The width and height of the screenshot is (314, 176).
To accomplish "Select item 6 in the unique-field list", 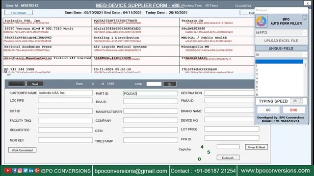I will [x=279, y=87].
